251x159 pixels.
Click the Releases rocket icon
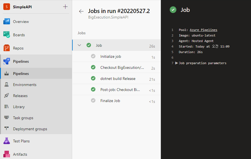click(x=7, y=95)
